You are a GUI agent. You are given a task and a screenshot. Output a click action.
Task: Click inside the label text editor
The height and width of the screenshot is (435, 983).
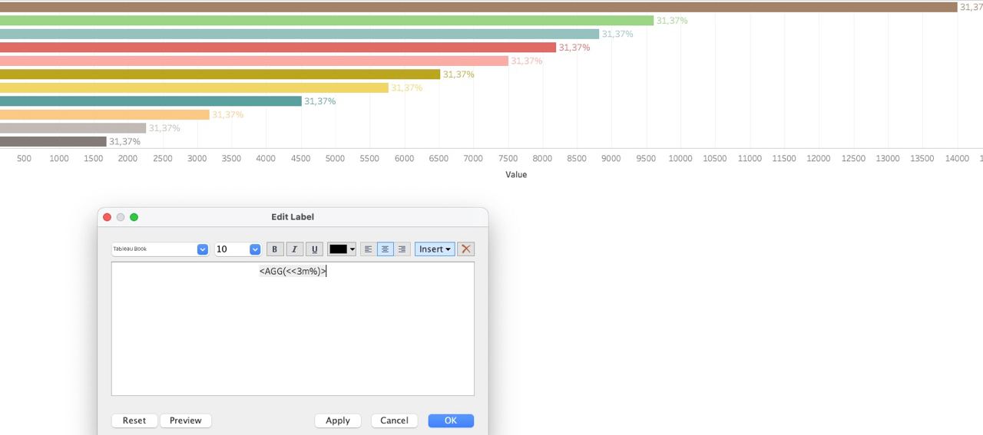tap(293, 328)
